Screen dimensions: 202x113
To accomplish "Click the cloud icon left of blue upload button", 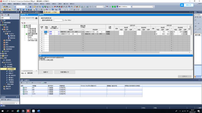I will click(x=182, y=5).
